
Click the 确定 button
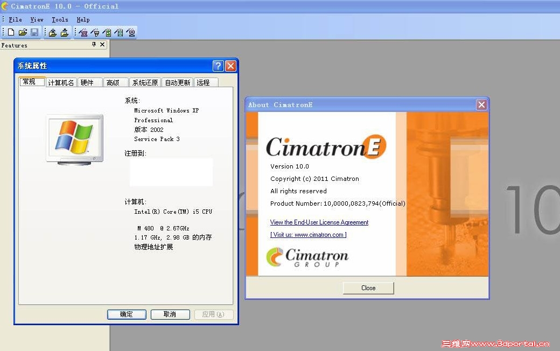(127, 314)
